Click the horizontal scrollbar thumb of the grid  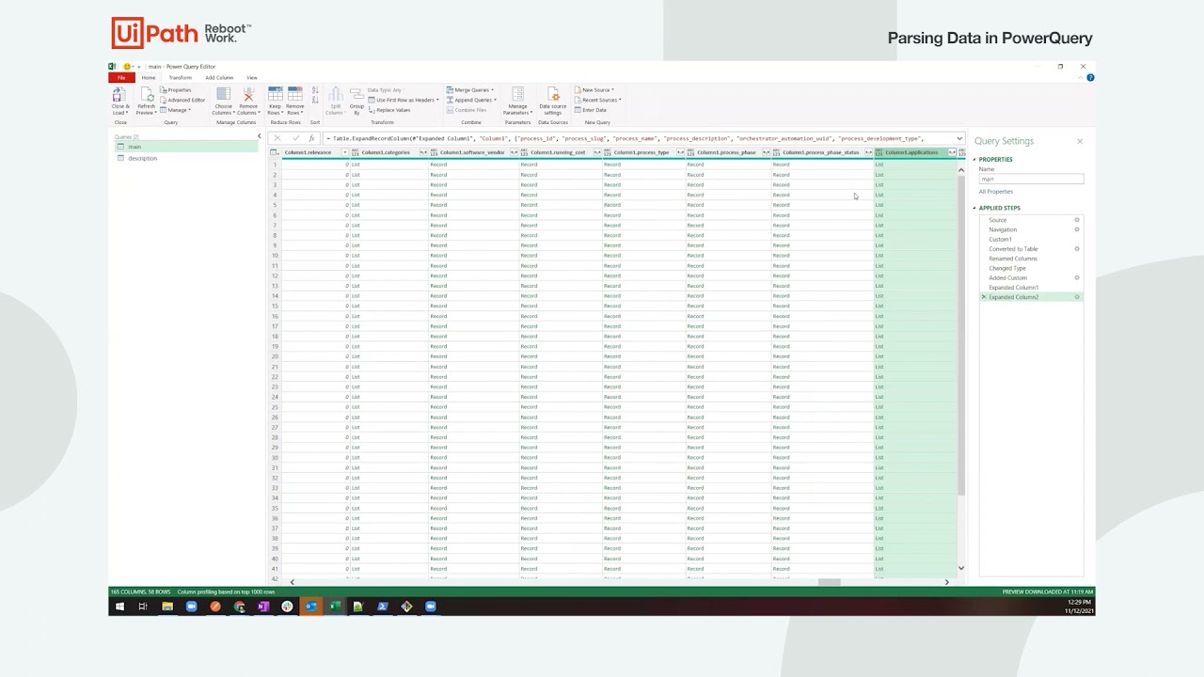[829, 582]
